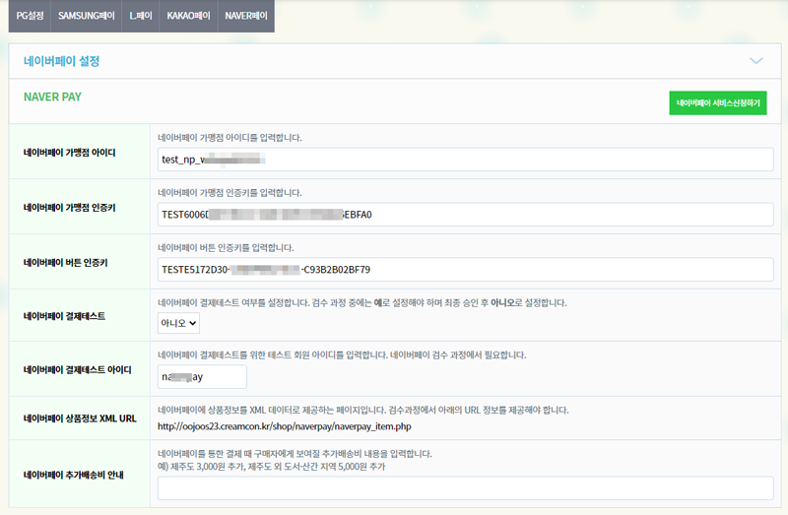Click the NAVER페이 tab
788x515 pixels.
click(x=245, y=16)
